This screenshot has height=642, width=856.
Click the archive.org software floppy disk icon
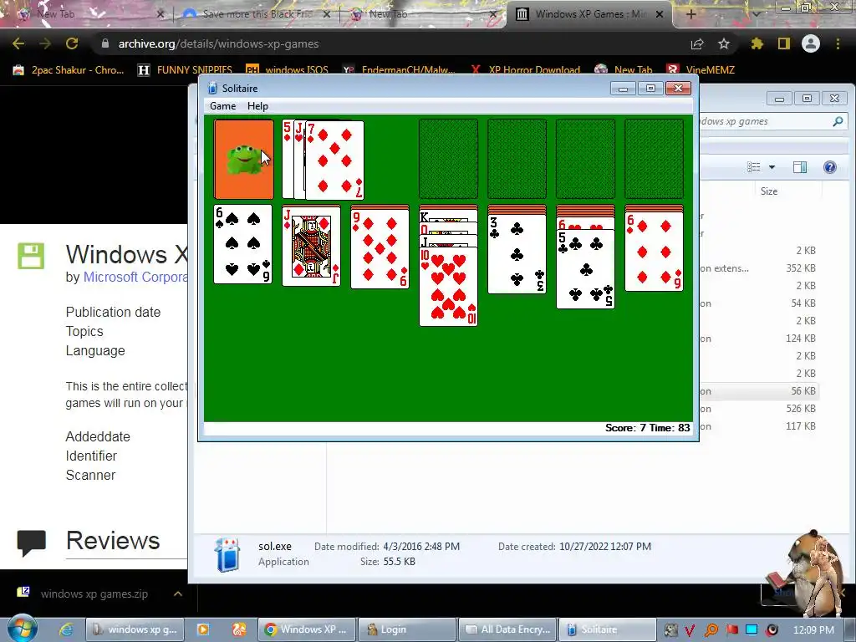click(31, 256)
